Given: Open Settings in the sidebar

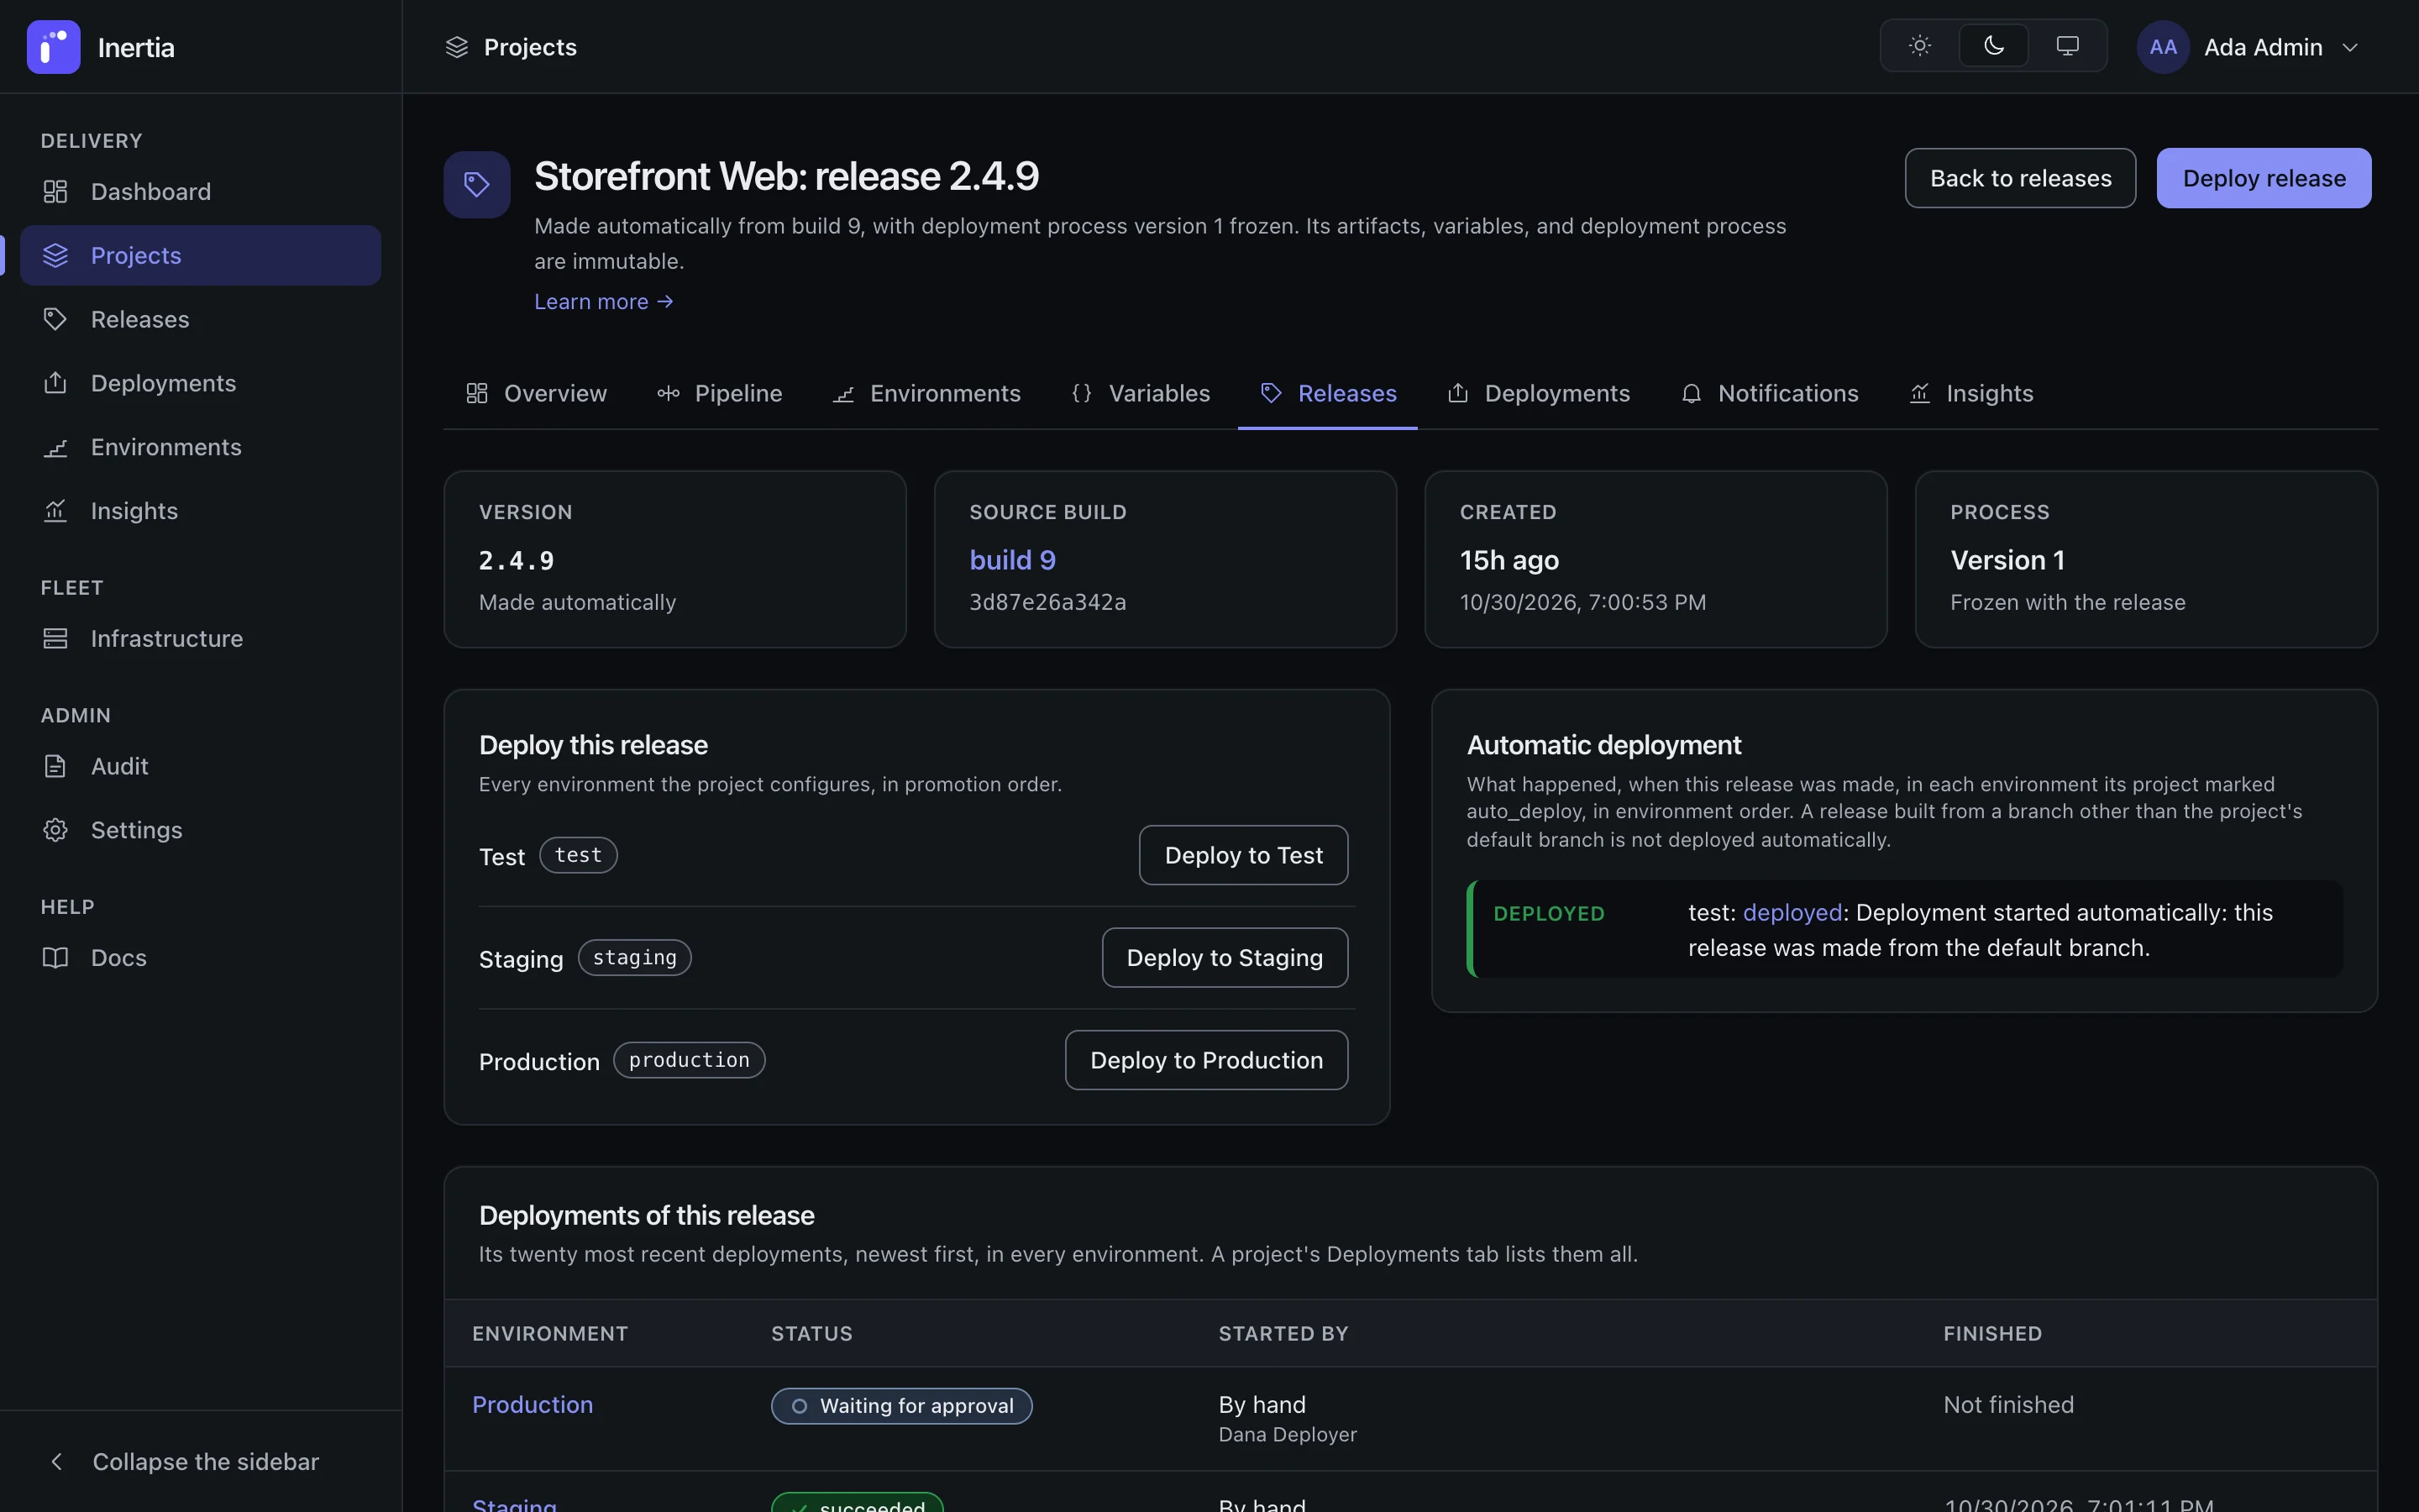Looking at the screenshot, I should point(200,830).
